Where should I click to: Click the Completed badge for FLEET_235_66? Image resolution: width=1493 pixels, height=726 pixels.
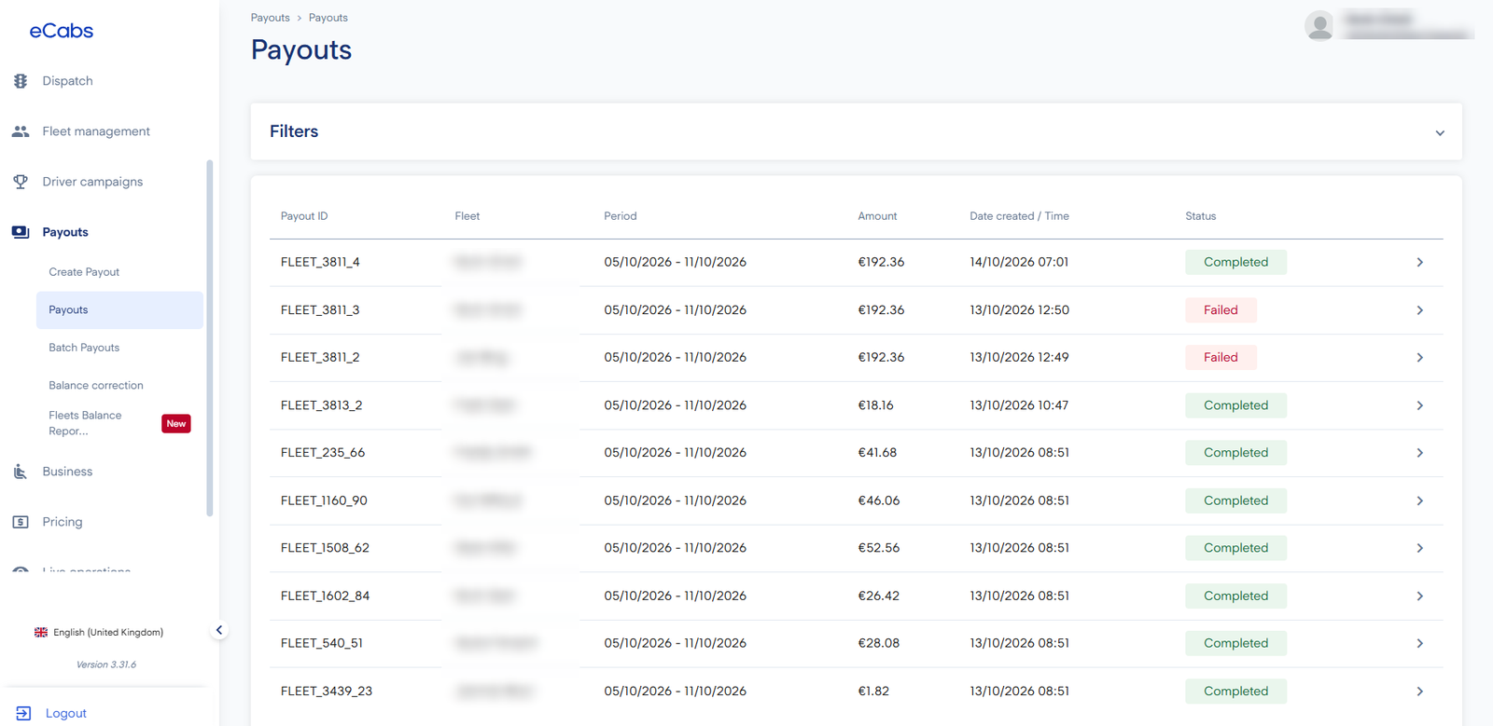click(x=1235, y=453)
